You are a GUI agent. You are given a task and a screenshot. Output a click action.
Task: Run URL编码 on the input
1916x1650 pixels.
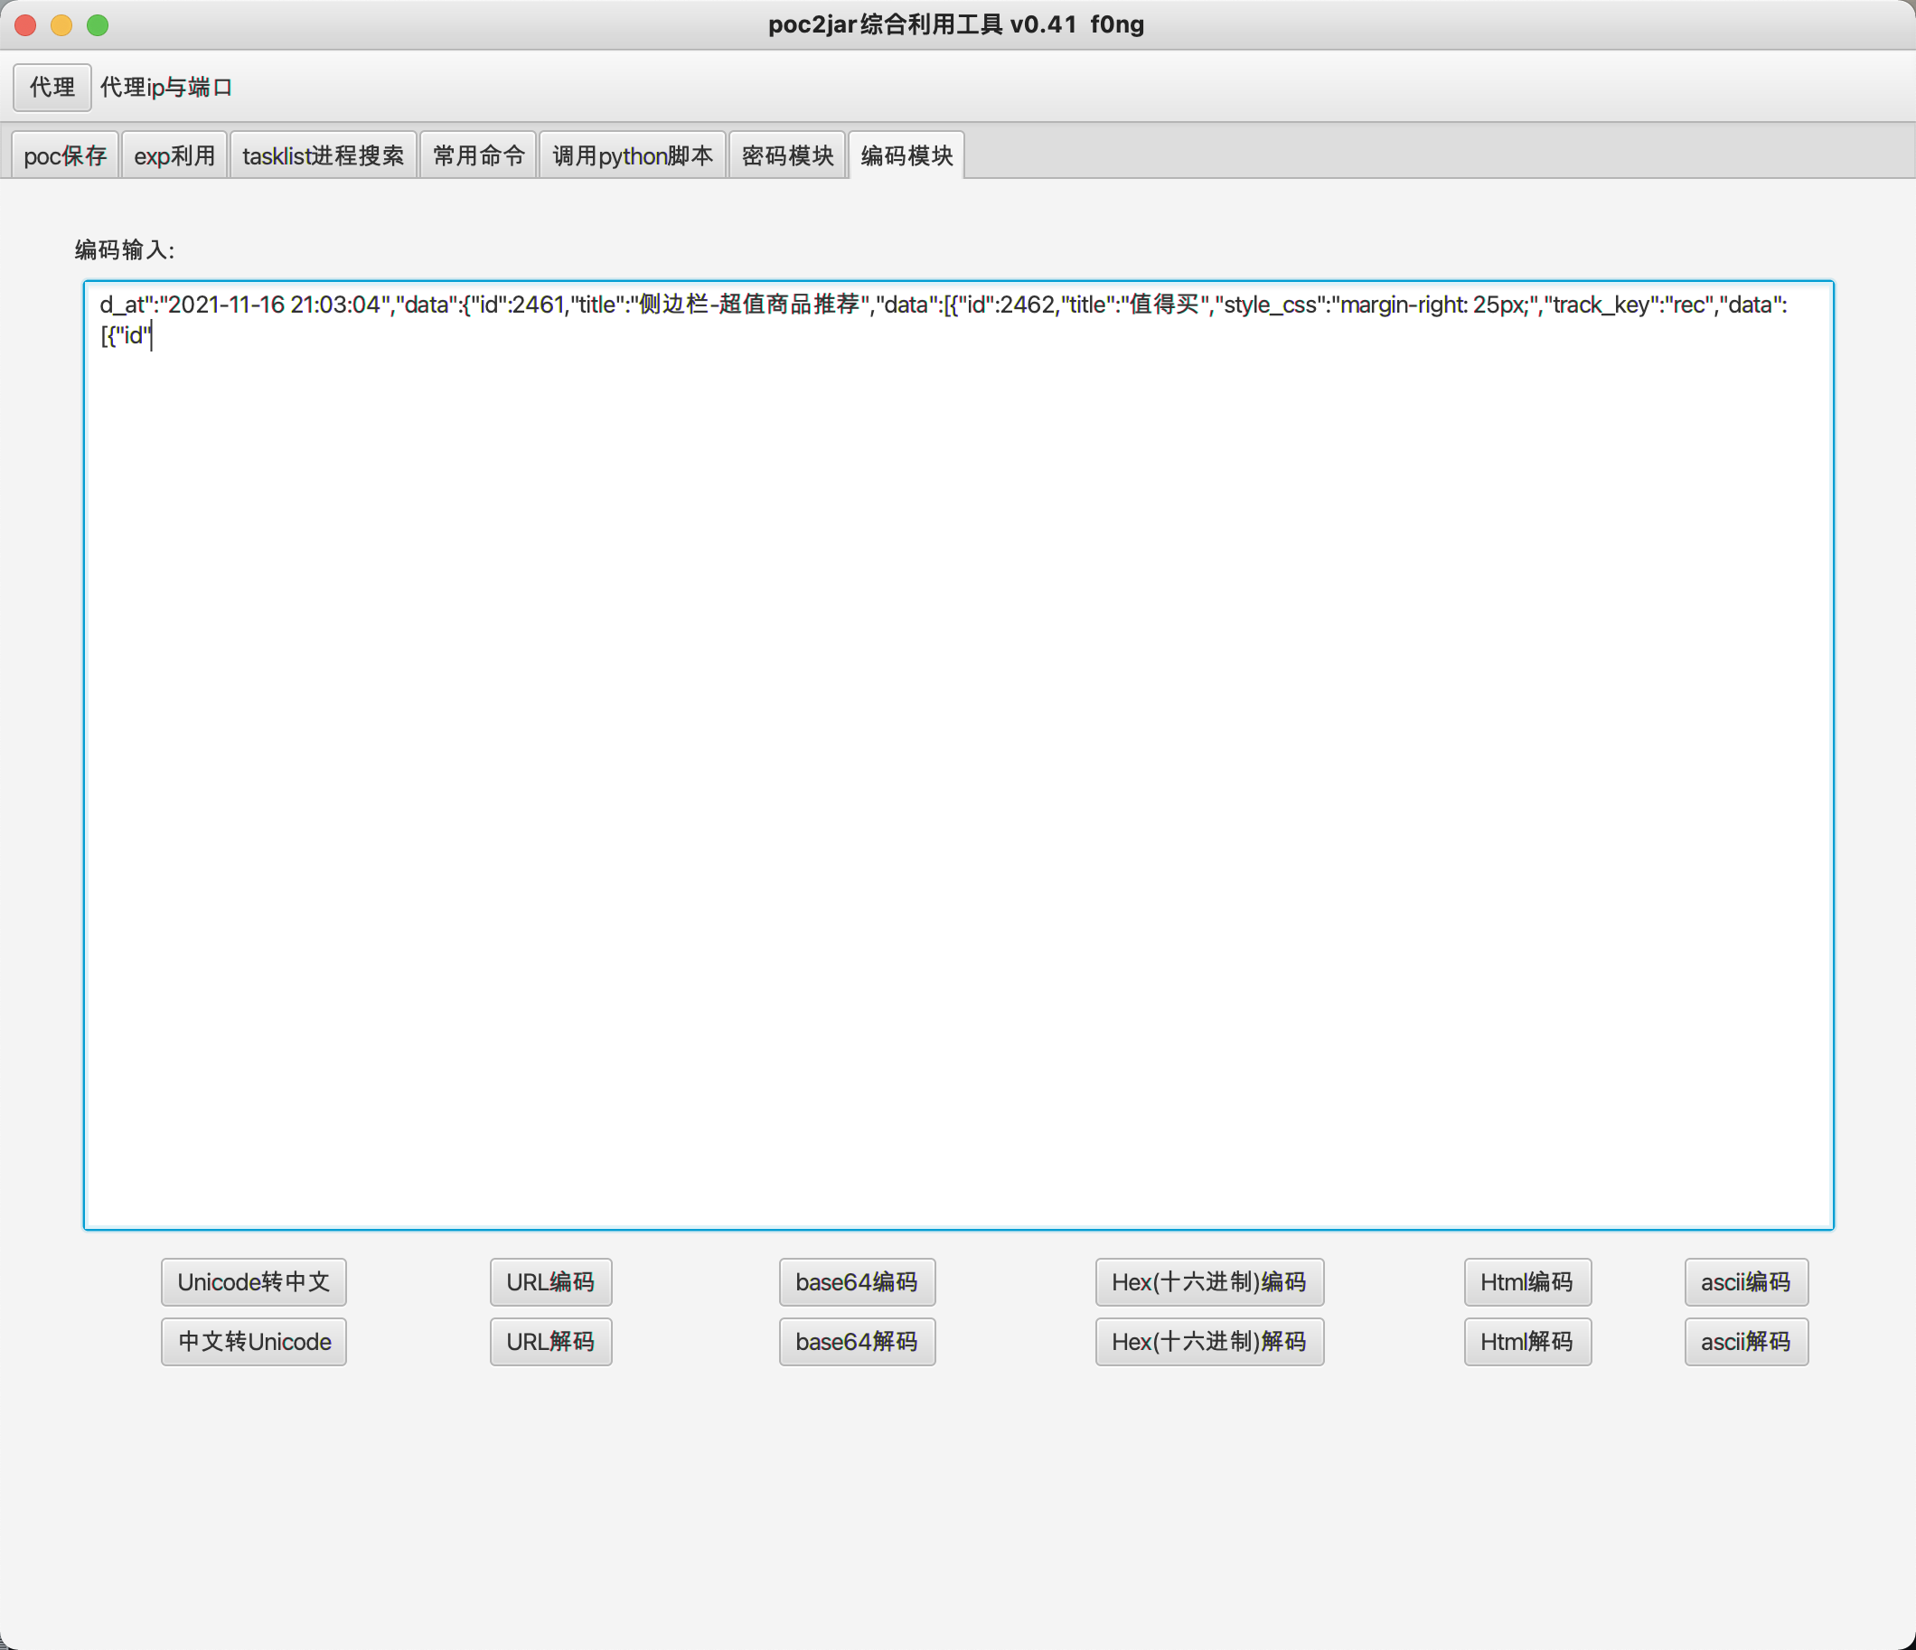coord(550,1282)
